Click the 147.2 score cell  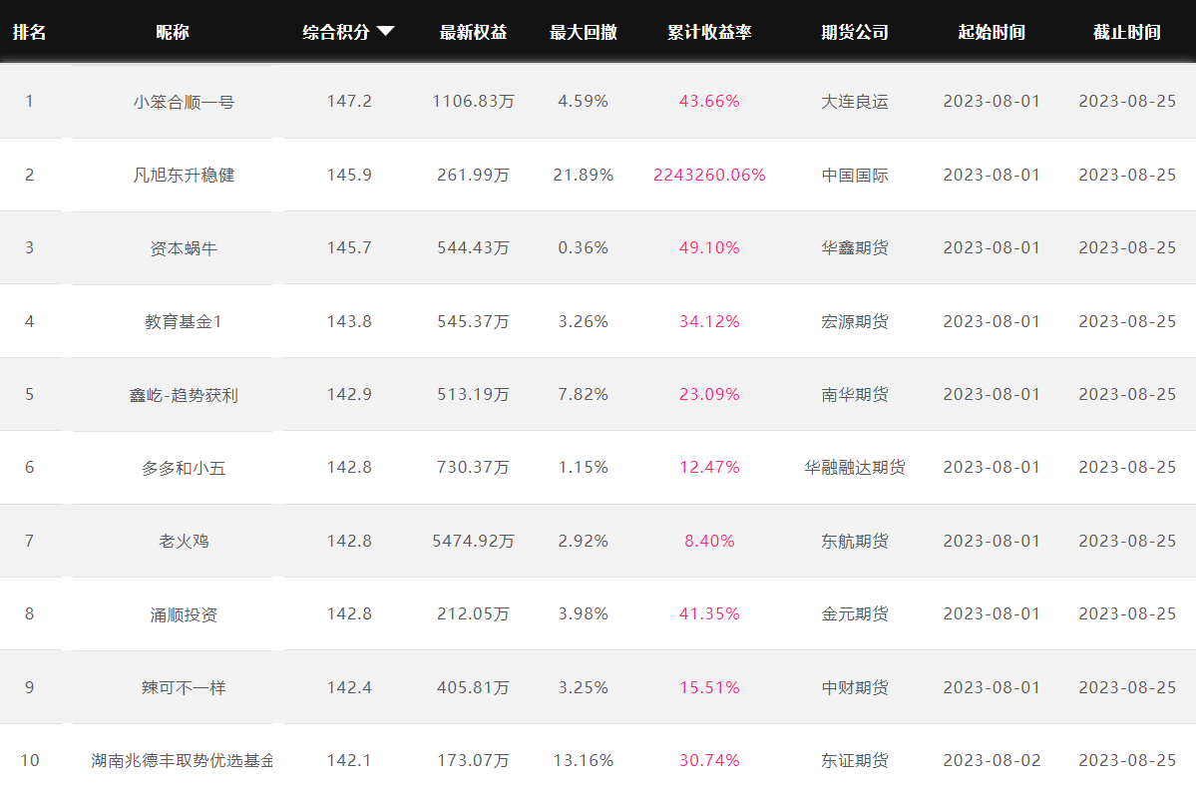349,102
